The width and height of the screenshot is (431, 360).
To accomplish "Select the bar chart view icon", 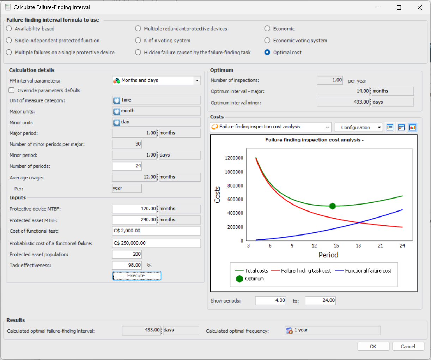I will tap(413, 127).
